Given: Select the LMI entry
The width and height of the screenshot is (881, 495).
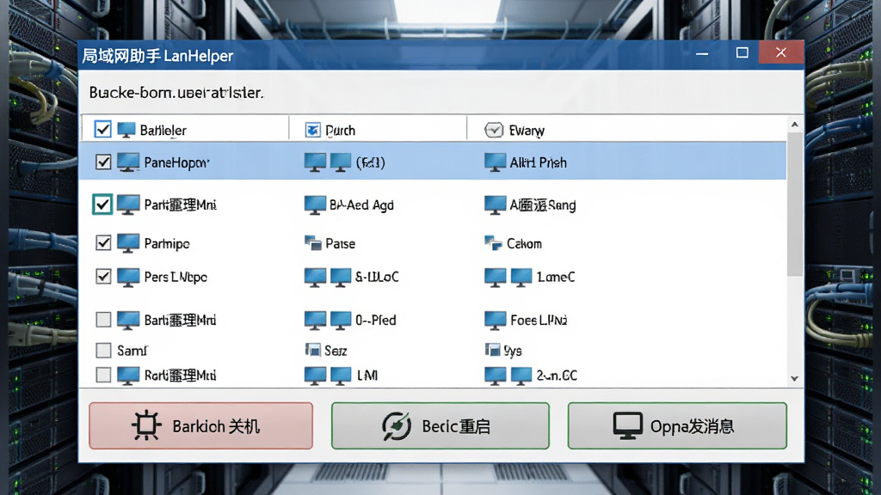Looking at the screenshot, I should [x=367, y=376].
